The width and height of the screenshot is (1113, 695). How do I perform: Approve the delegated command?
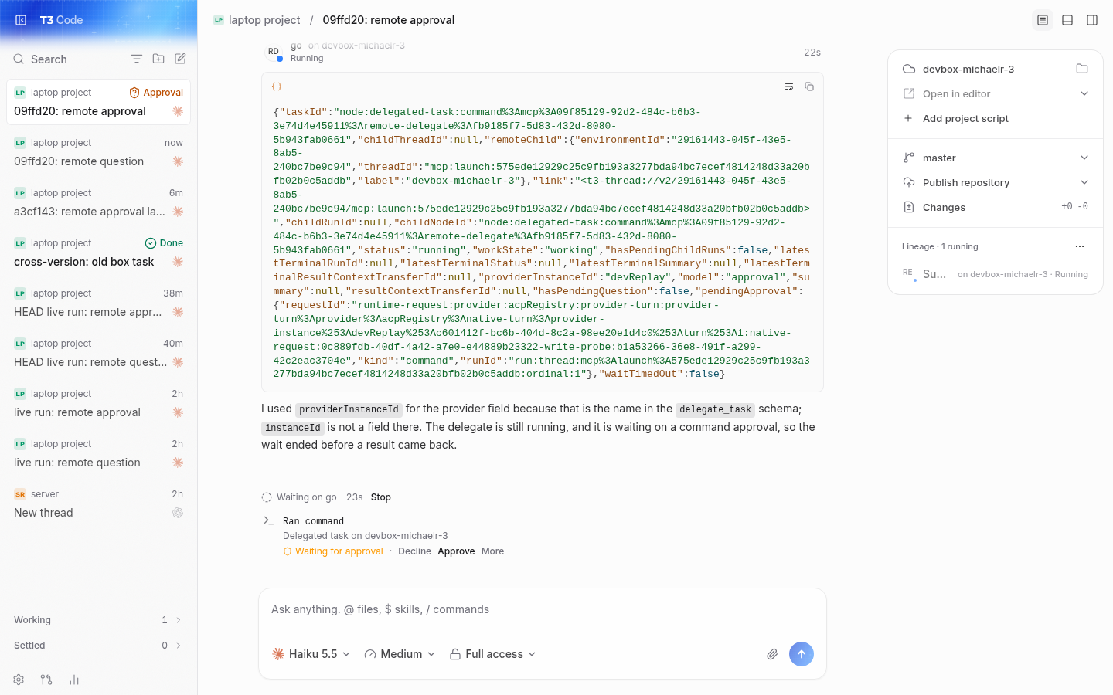point(456,551)
